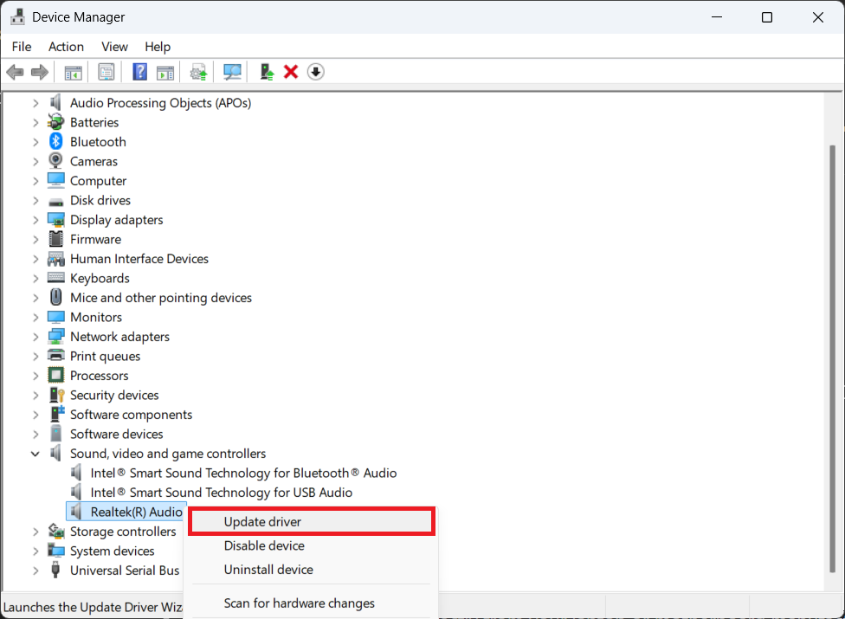Select Intel Smart Sound Technology for USB Audio

point(221,493)
